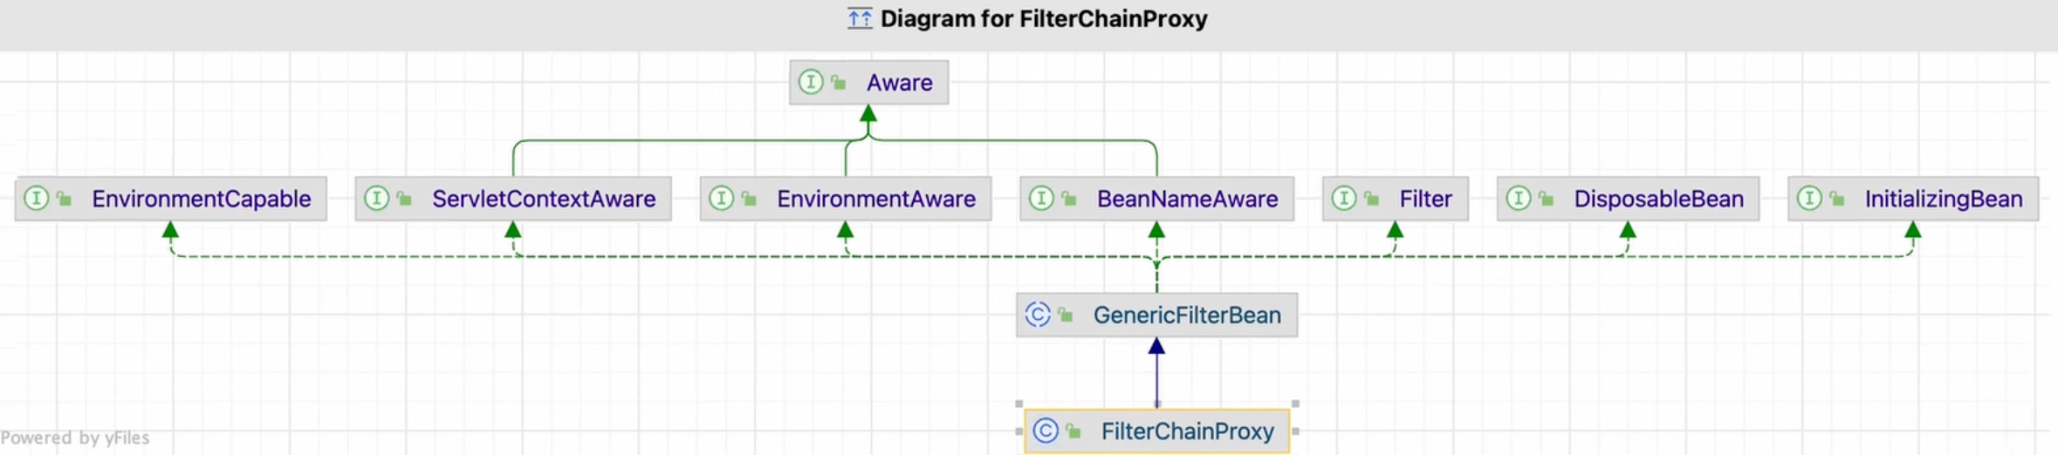
Task: Click the right selection handle of FilterChainProxy
Action: 1295,431
